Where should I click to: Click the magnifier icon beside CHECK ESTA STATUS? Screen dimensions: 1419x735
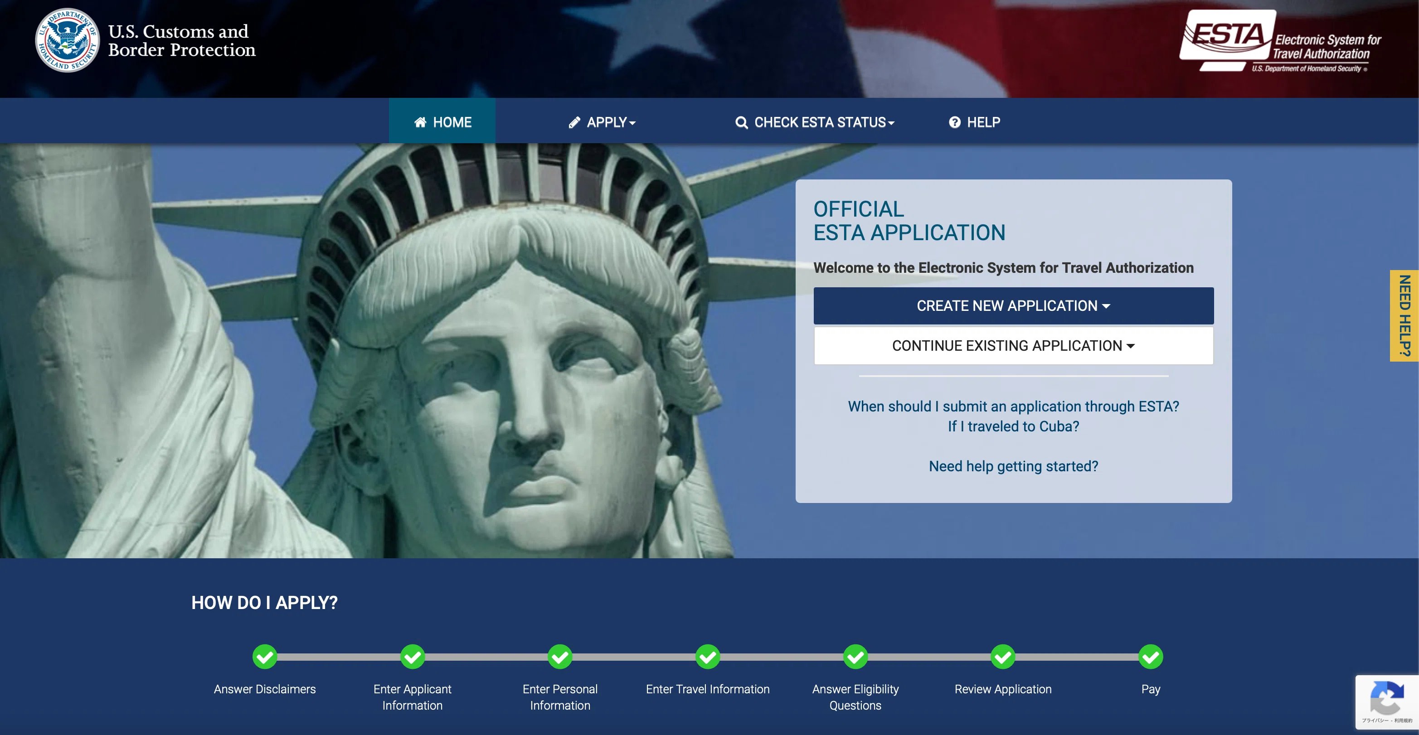click(741, 122)
